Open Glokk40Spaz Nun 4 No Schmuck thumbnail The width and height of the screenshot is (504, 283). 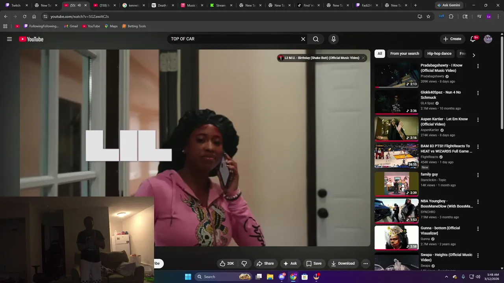coord(397,102)
